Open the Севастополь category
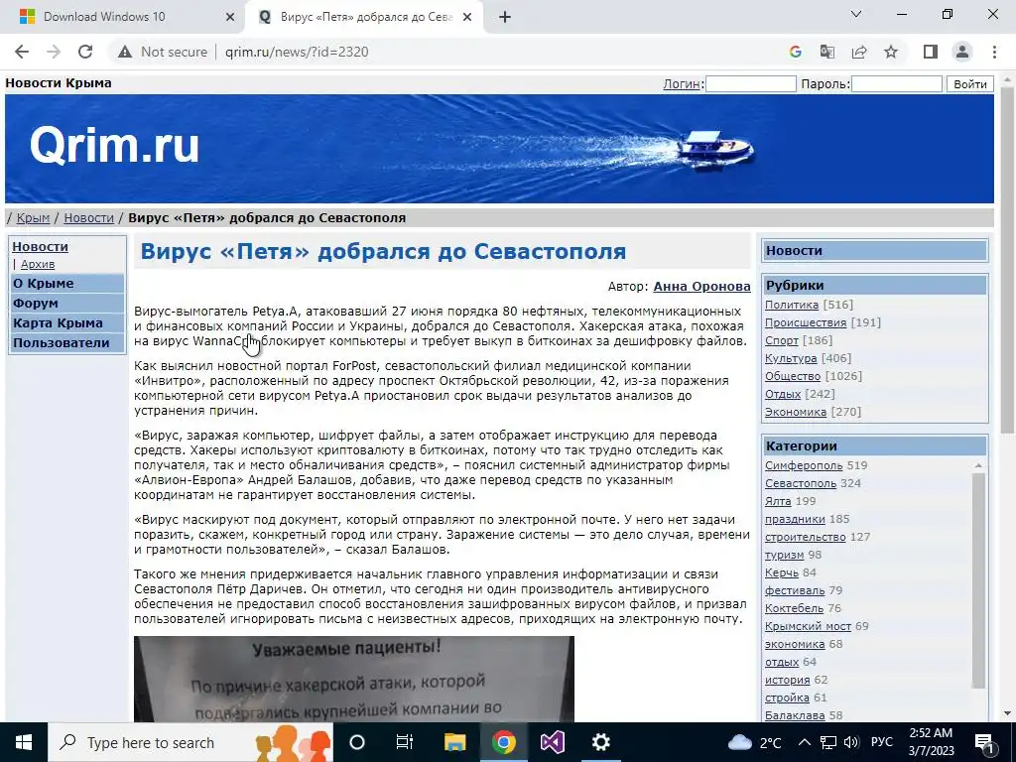Screen dimensions: 1016x762 click(x=801, y=483)
